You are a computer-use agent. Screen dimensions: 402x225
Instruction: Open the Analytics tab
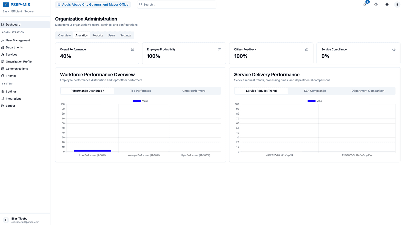click(81, 35)
